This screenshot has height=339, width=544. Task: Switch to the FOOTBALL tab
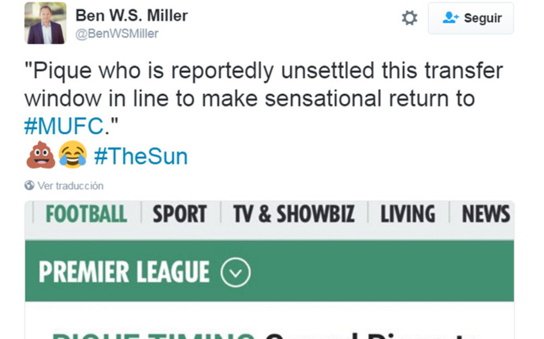click(86, 214)
